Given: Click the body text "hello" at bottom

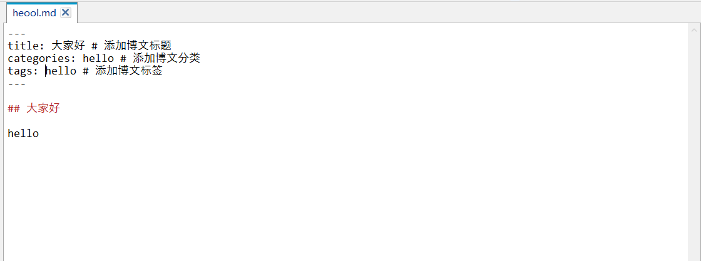Looking at the screenshot, I should [23, 133].
